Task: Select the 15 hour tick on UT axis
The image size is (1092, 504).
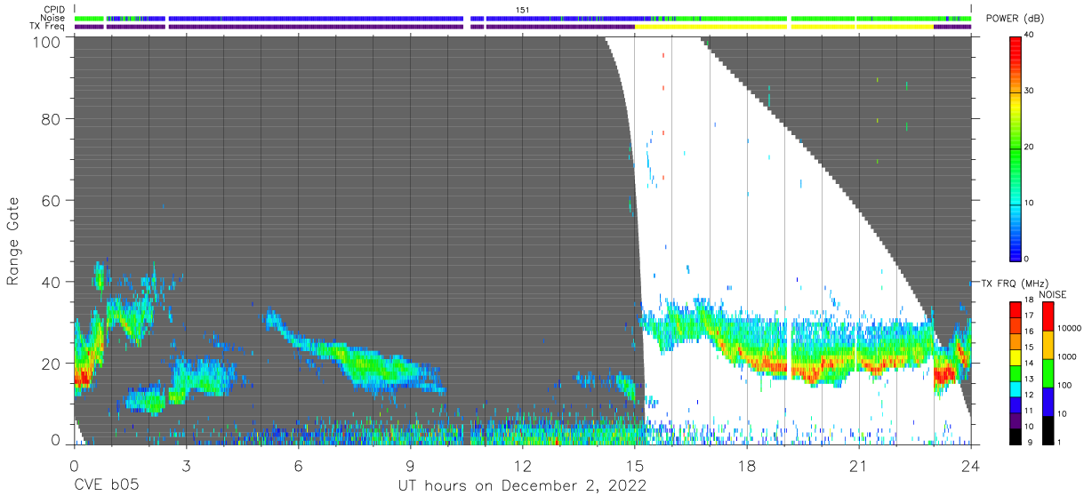Action: [x=635, y=465]
